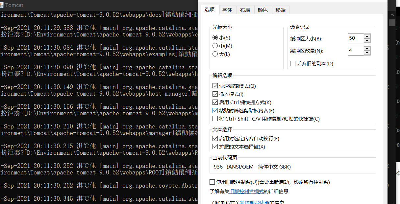Switch to the 颜色 tab
This screenshot has width=400, height=204.
[263, 10]
